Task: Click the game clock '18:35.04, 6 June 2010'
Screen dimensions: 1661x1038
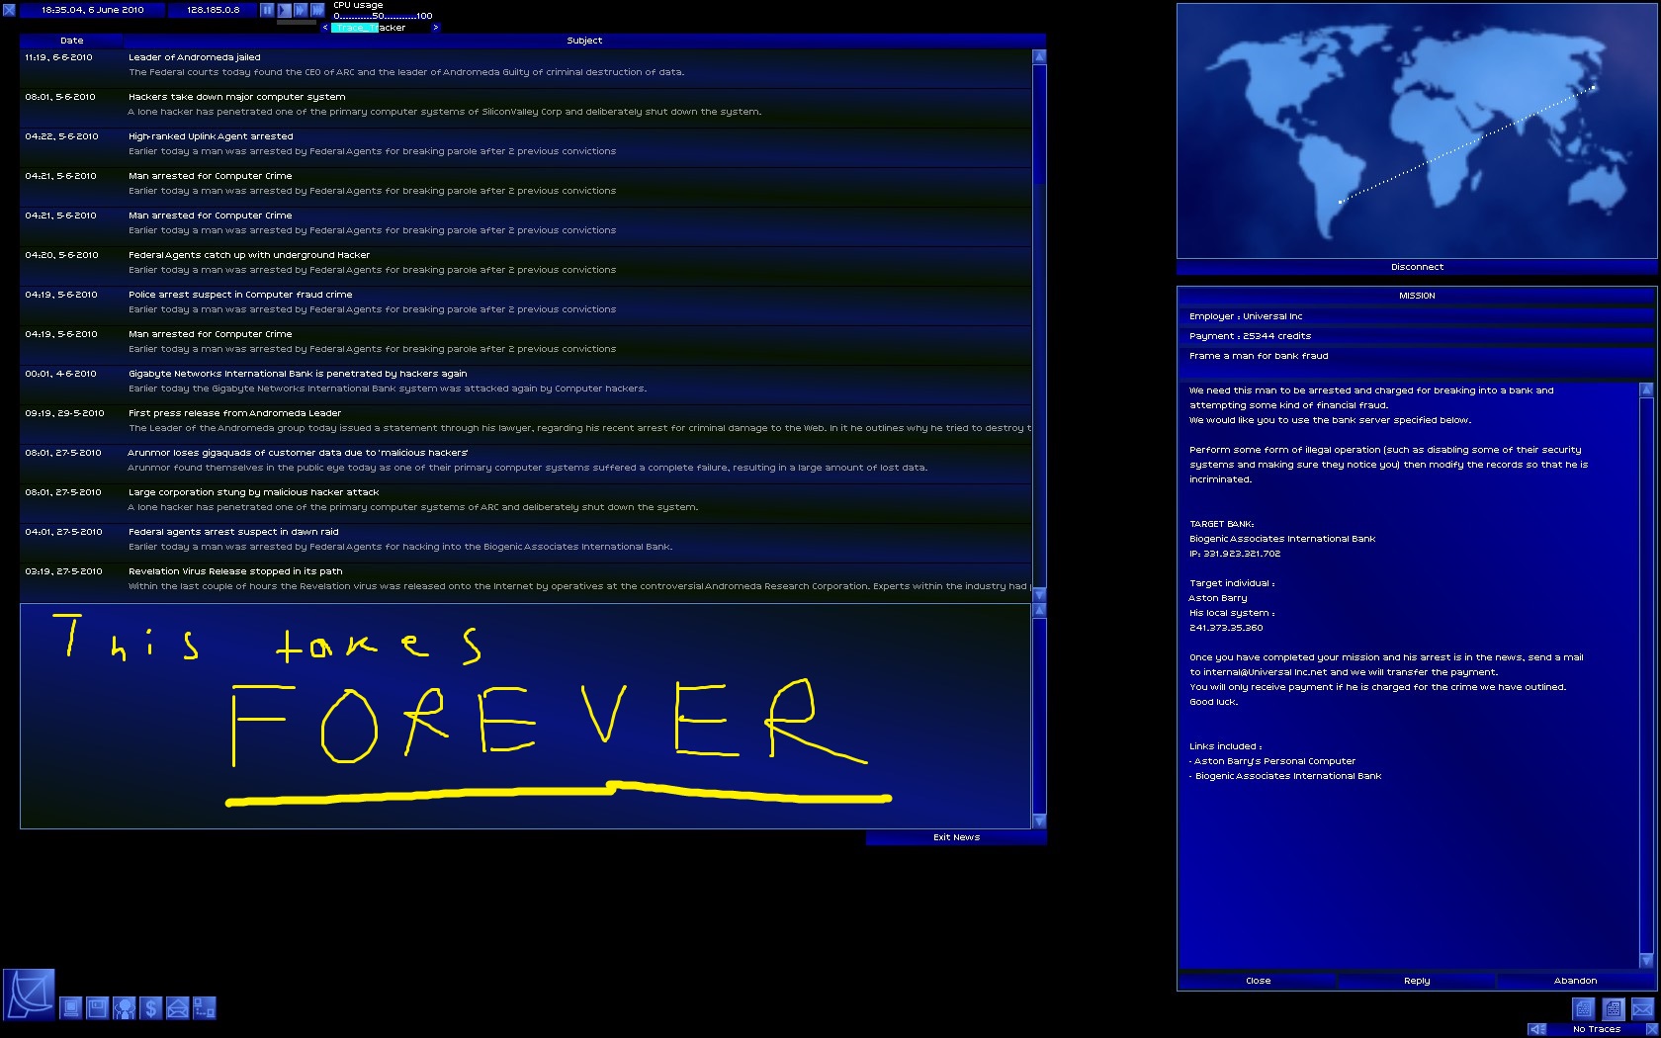Action: point(92,10)
